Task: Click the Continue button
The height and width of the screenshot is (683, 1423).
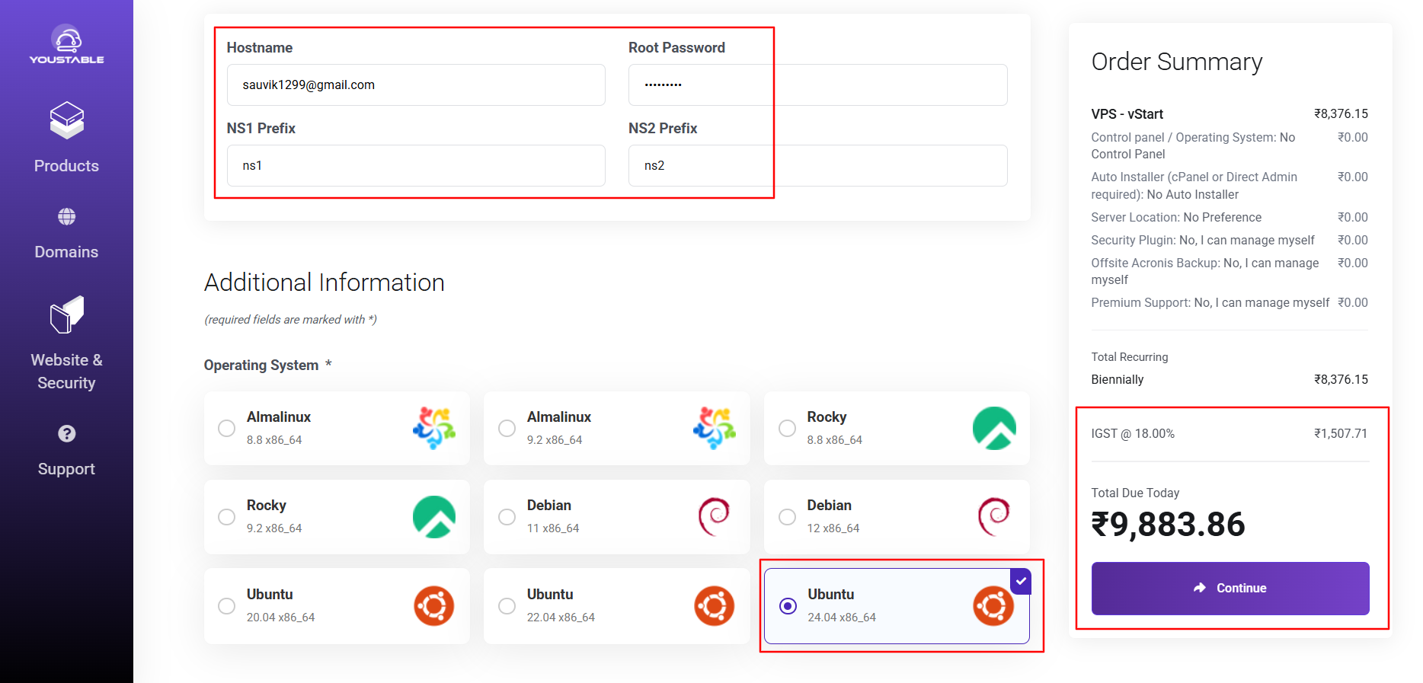Action: pos(1230,588)
